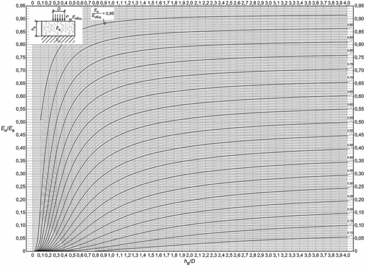Viewport: 365px width, 266px height.
Task: Click the small 0,70 curve label
Action: coord(350,78)
